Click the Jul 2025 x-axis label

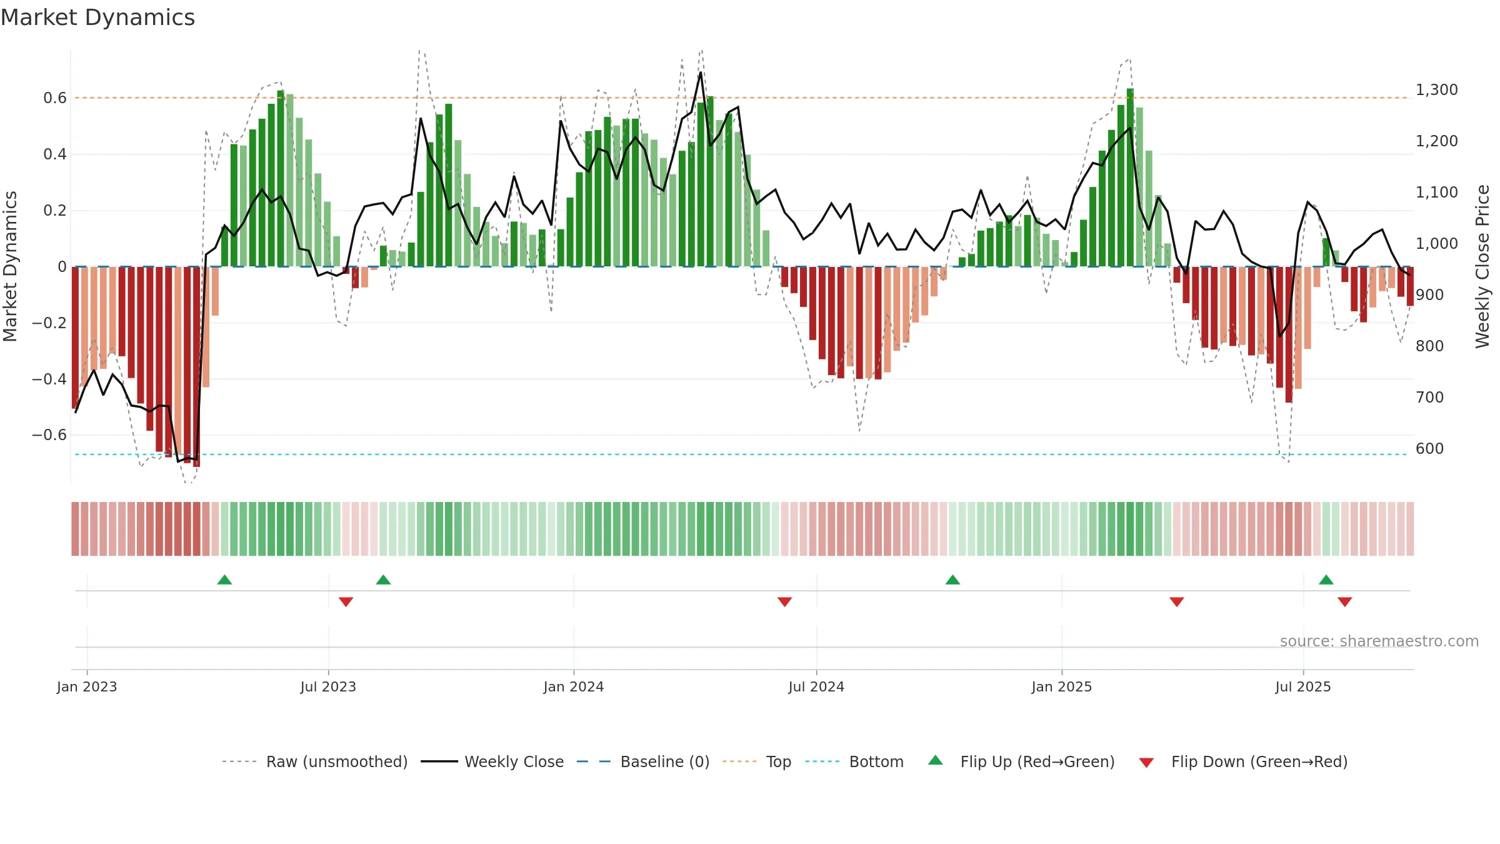tap(1303, 686)
